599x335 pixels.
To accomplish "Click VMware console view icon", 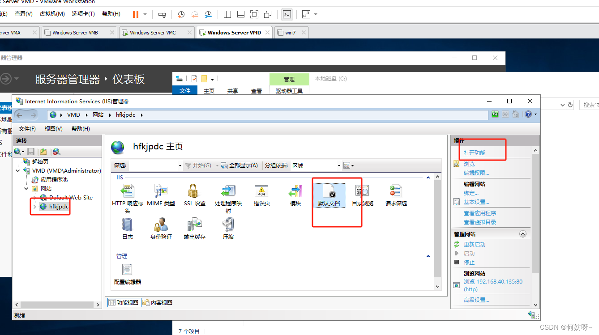I will pyautogui.click(x=287, y=14).
